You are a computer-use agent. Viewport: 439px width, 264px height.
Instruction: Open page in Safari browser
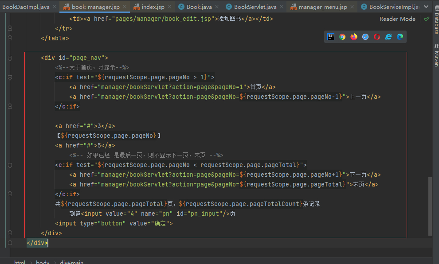[x=365, y=37]
